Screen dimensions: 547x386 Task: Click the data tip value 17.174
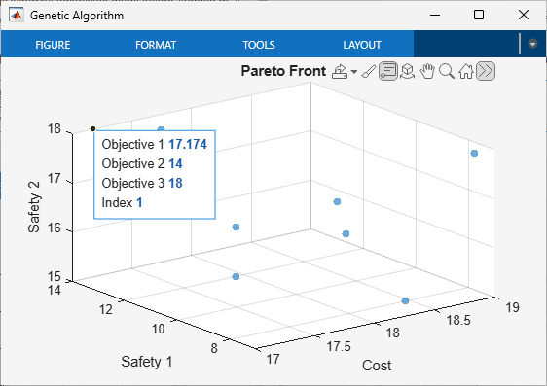(188, 144)
